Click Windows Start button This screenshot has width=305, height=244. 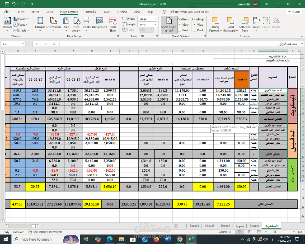click(x=5, y=239)
